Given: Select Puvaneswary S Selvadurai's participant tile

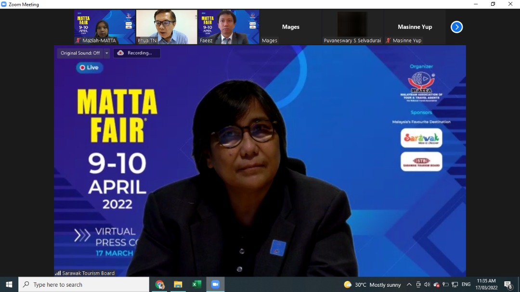Looking at the screenshot, I should pos(352,27).
